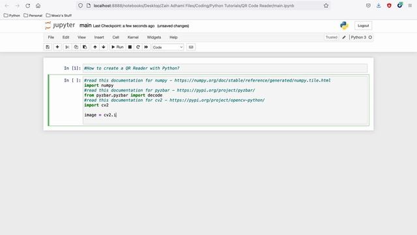Run the selected cell
This screenshot has height=235, width=417.
pyautogui.click(x=117, y=47)
